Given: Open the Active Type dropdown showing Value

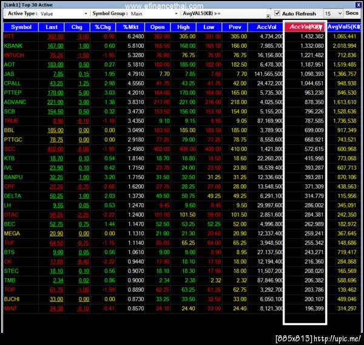Looking at the screenshot, I should tap(64, 14).
